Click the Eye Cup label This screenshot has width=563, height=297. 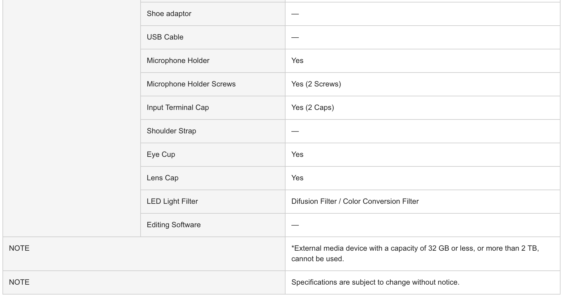161,154
